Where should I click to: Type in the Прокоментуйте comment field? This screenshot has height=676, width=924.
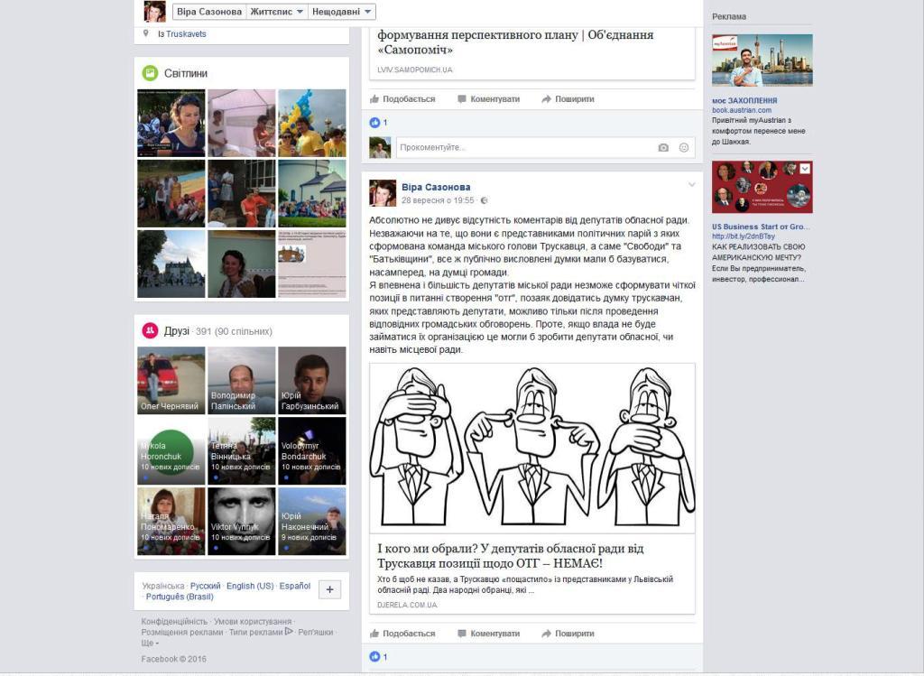click(523, 148)
